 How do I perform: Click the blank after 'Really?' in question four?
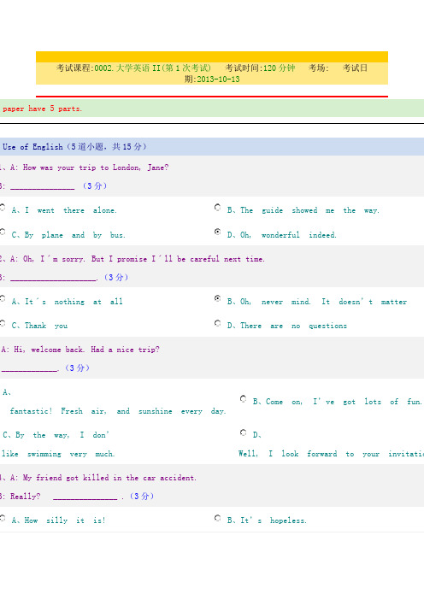point(85,497)
